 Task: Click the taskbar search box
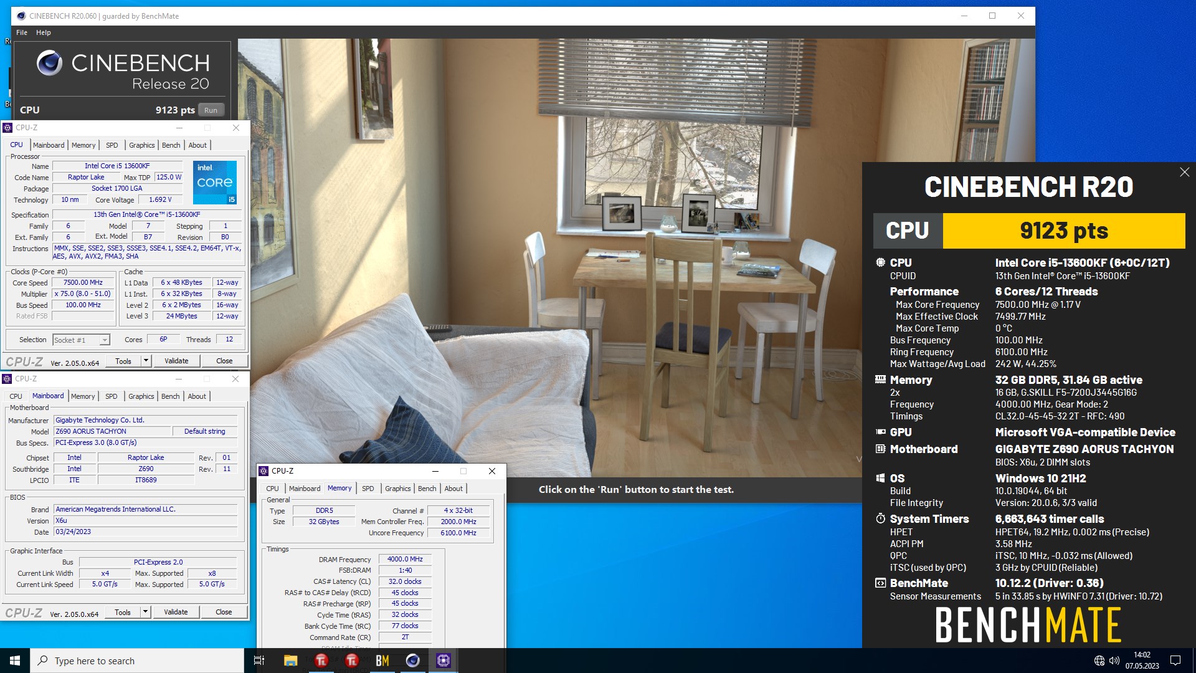click(137, 661)
